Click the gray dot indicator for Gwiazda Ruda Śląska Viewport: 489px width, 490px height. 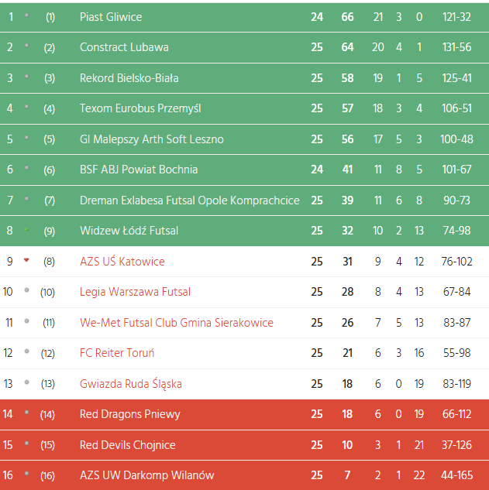pos(26,382)
